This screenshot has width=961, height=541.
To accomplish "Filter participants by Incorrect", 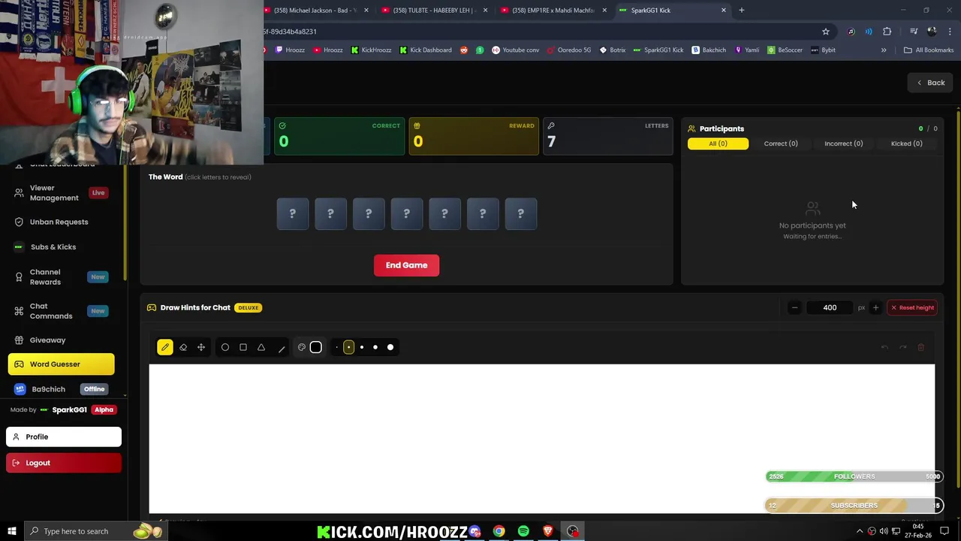I will coord(843,144).
